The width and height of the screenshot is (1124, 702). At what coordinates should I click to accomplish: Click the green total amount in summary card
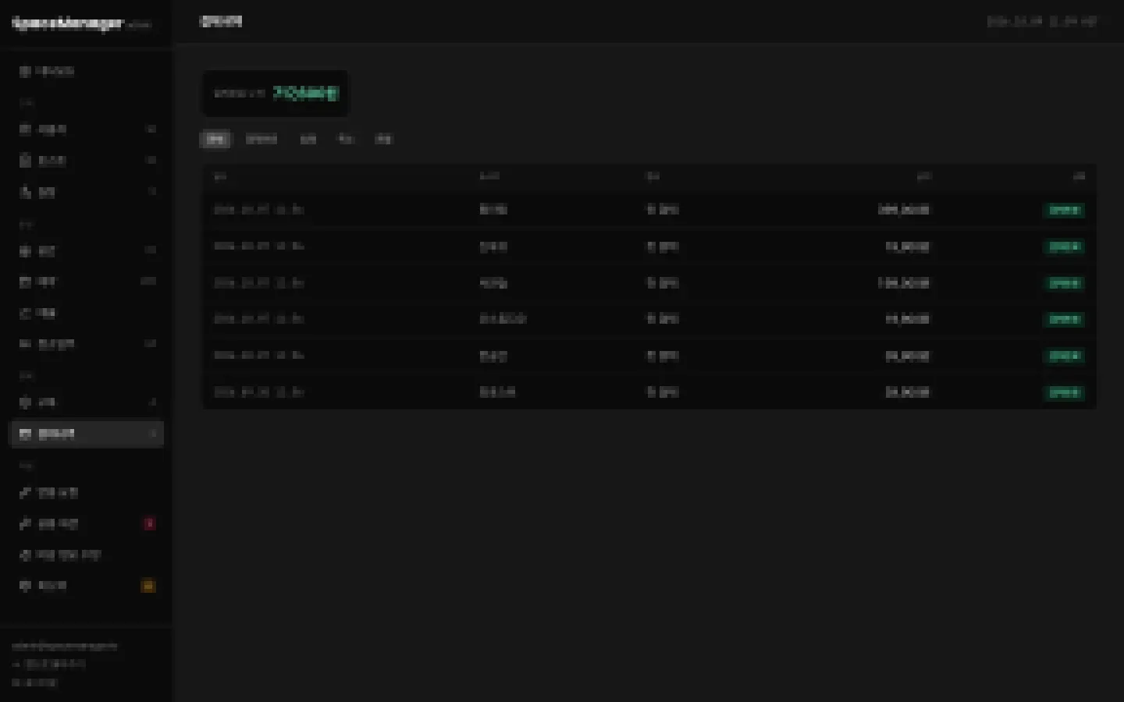tap(306, 94)
